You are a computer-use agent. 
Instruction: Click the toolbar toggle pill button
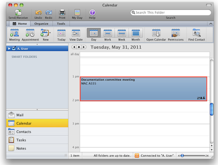pyautogui.click(x=209, y=5)
